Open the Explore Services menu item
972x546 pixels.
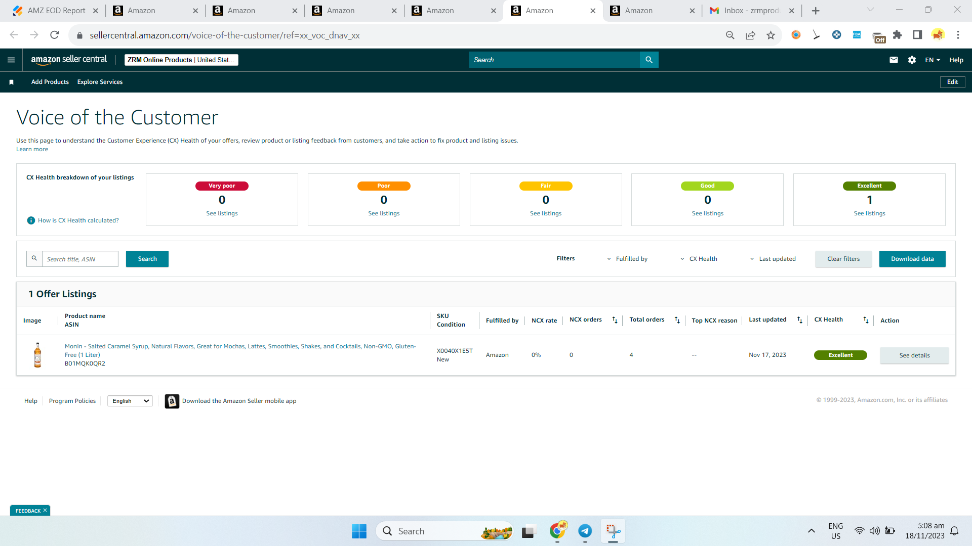100,82
